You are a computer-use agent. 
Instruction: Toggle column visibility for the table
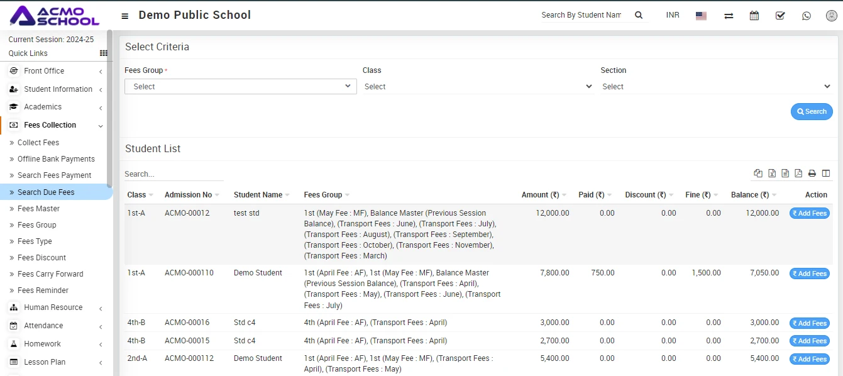pos(826,174)
